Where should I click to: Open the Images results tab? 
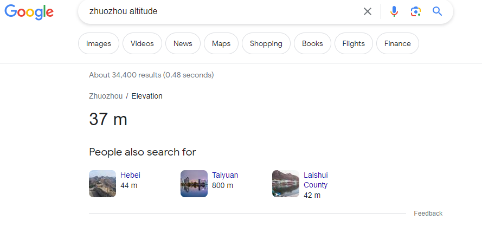(x=99, y=43)
